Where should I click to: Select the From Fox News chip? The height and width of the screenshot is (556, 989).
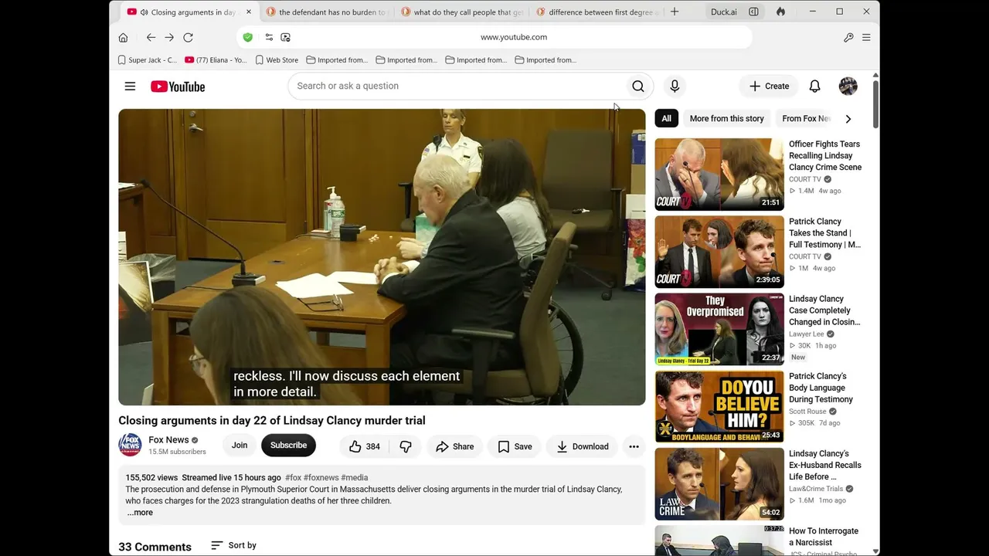[x=806, y=119]
